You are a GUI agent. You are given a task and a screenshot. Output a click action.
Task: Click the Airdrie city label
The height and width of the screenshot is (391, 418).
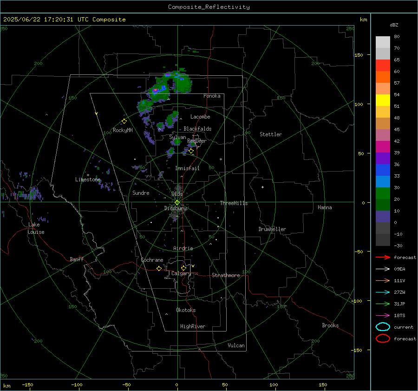pos(183,248)
